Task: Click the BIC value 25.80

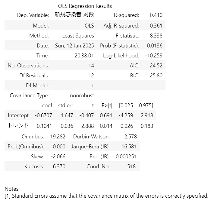Action: click(156, 76)
